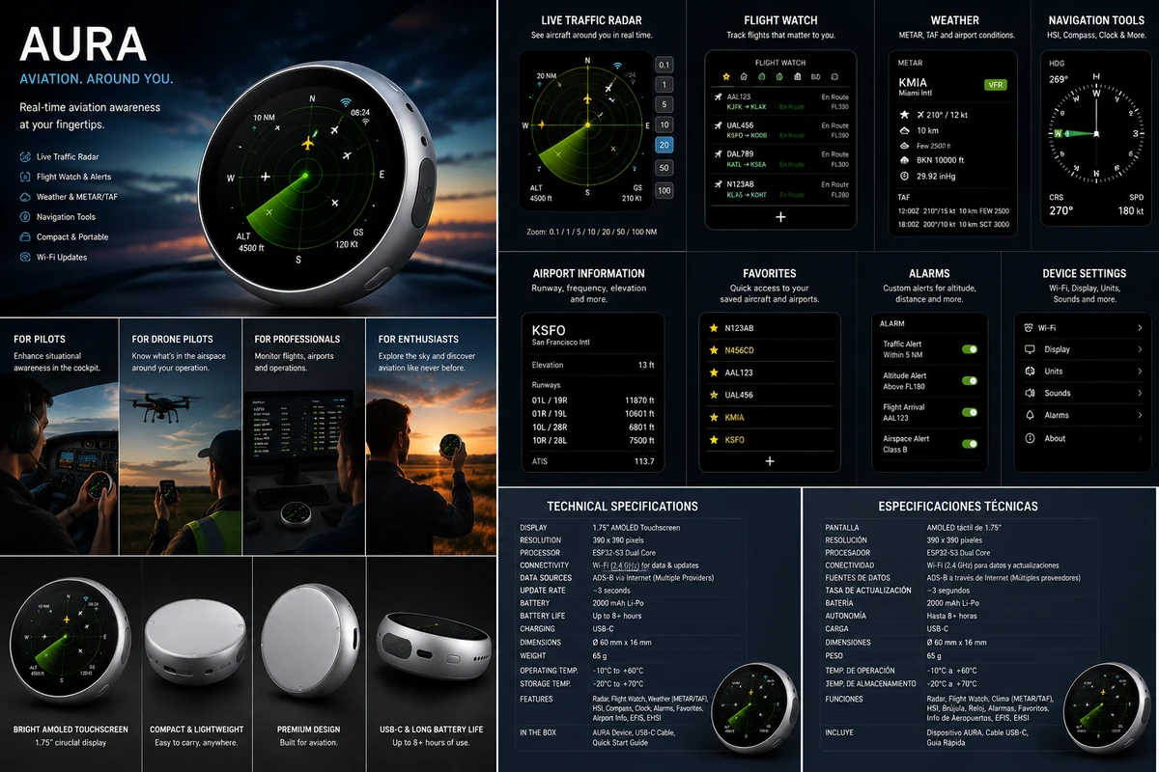
Task: Add a favorite with Favorites plus button
Action: [x=770, y=461]
